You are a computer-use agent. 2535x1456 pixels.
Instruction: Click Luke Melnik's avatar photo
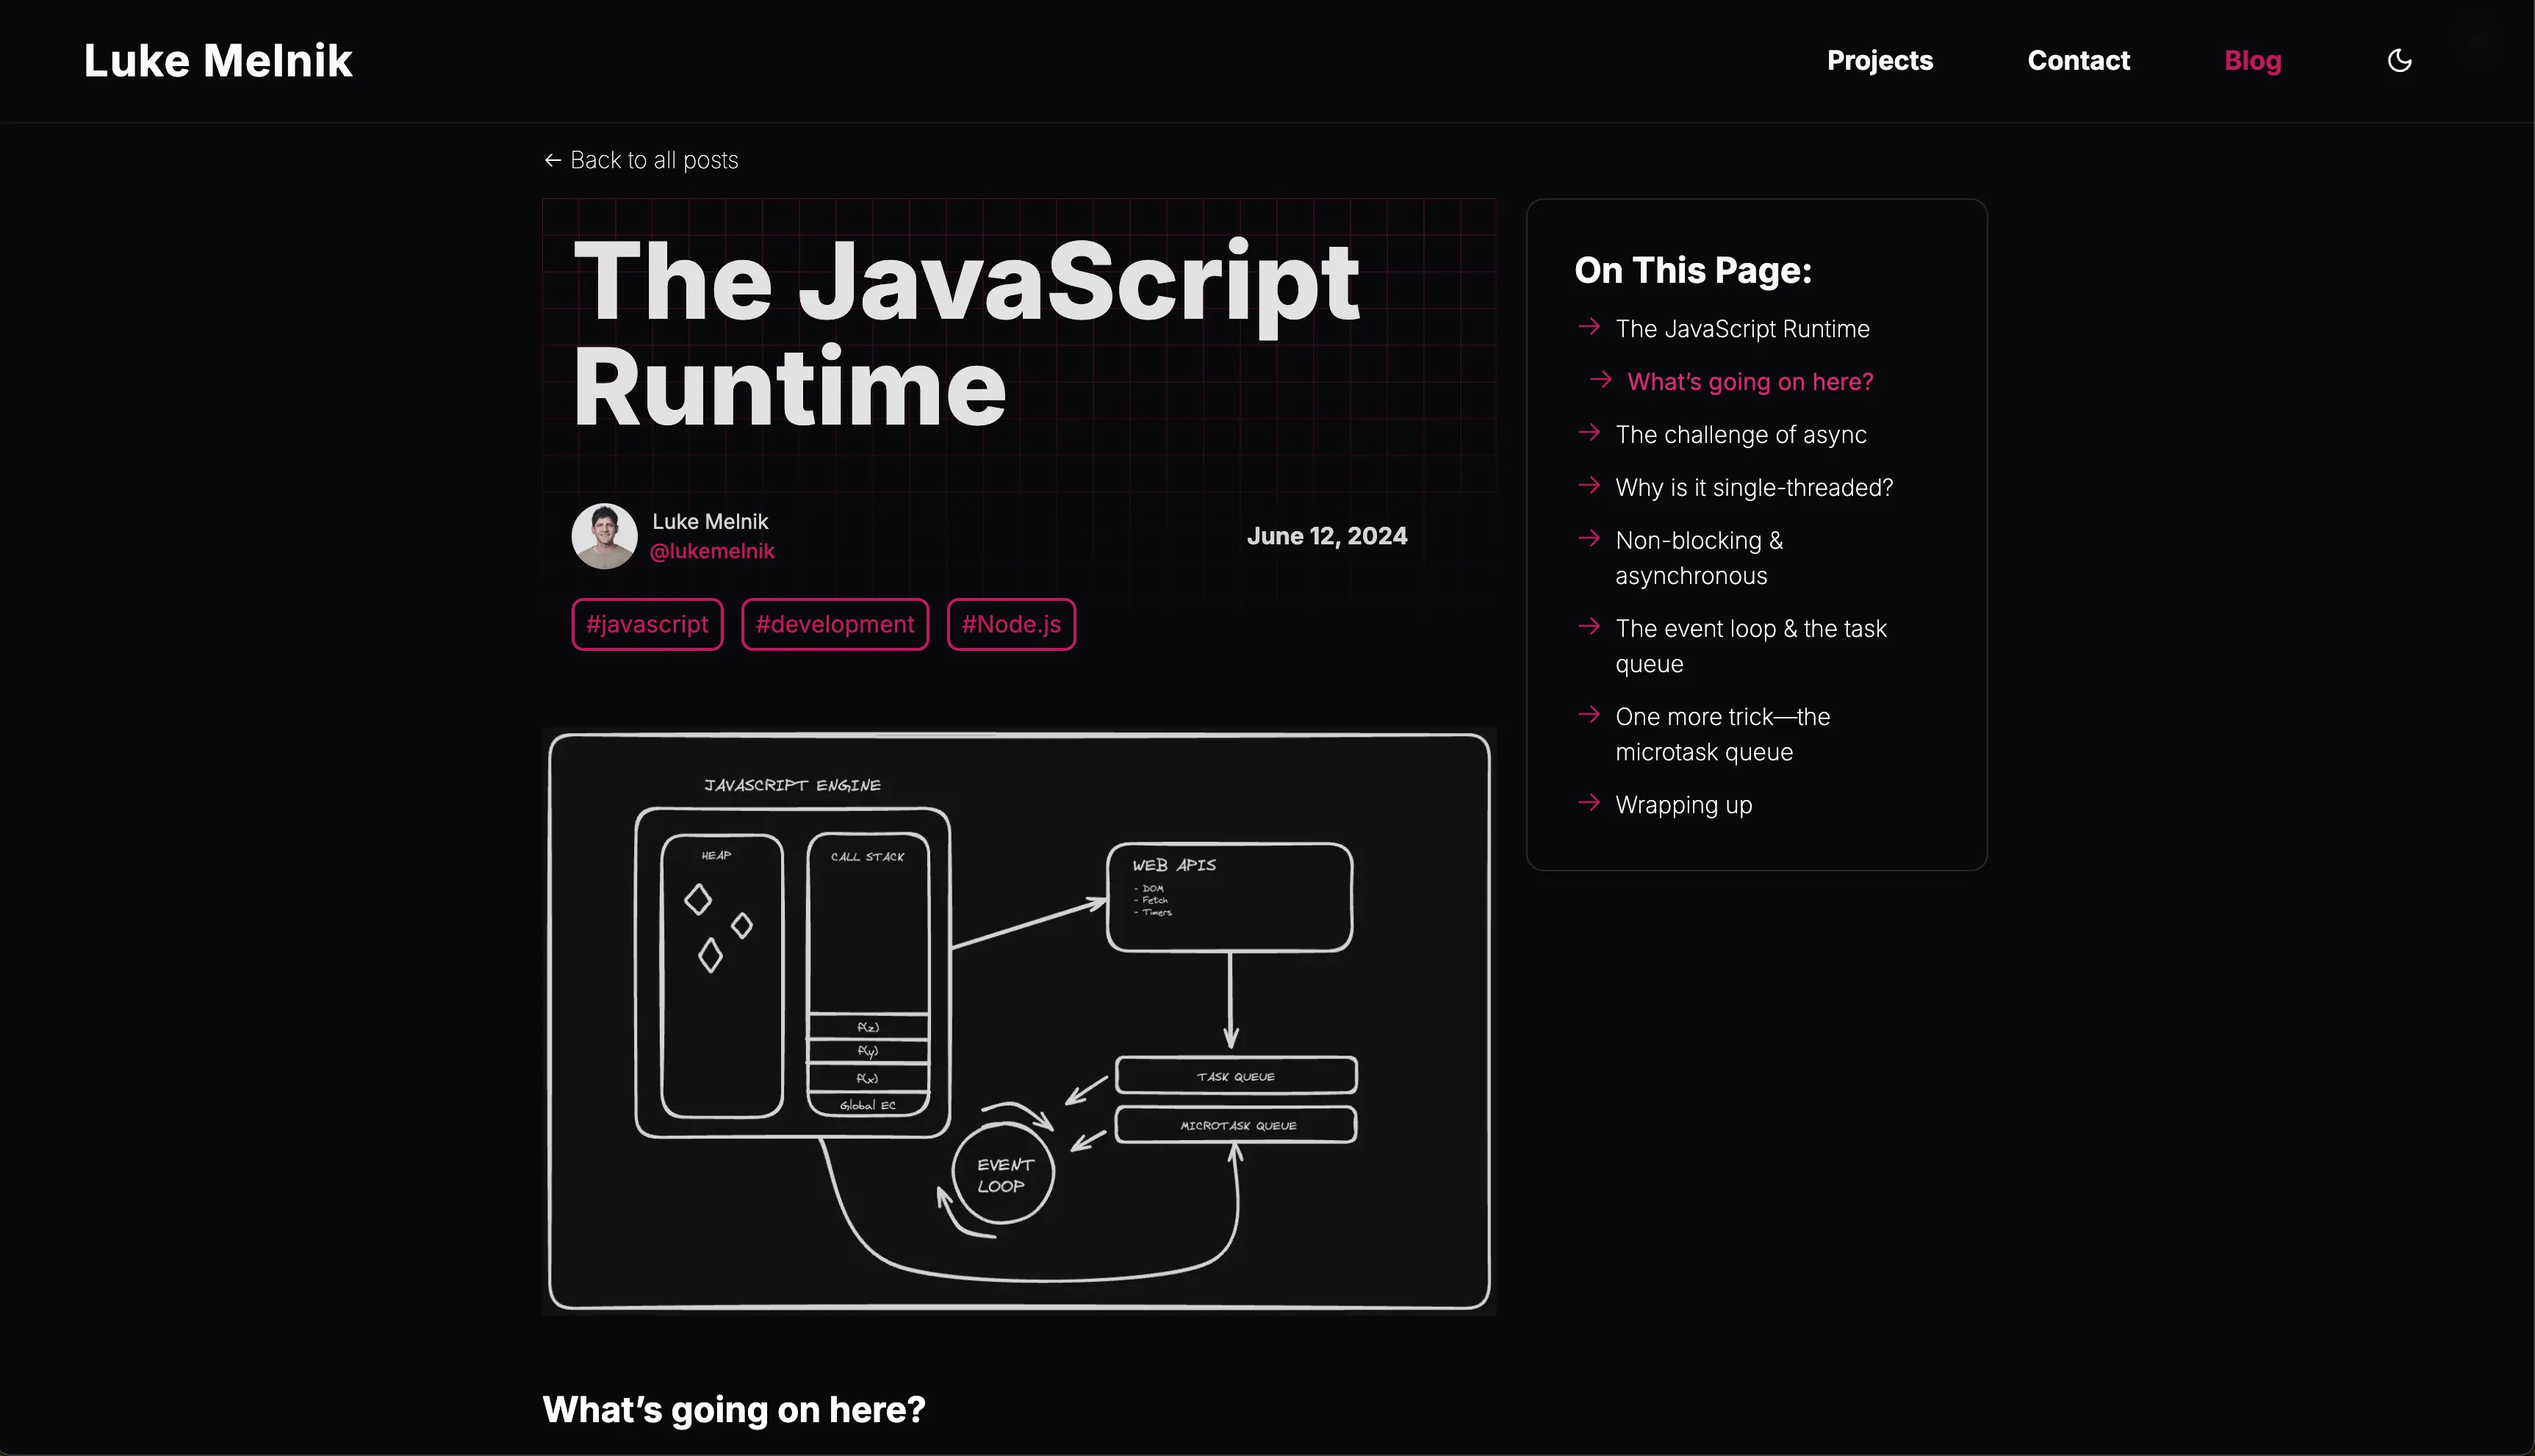click(x=604, y=536)
